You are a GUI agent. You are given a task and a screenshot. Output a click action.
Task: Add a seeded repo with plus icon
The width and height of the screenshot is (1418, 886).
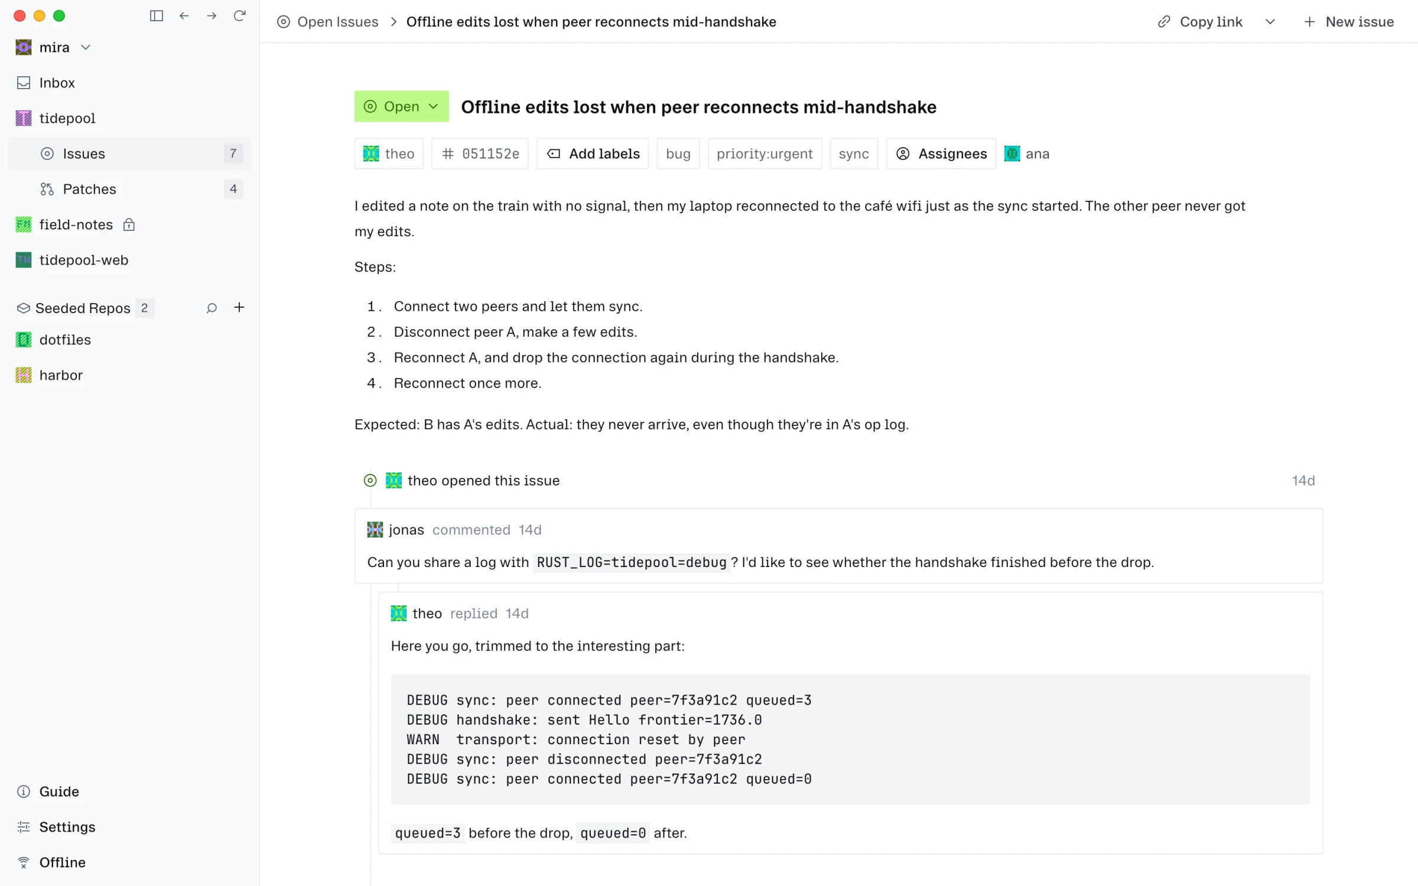(239, 308)
